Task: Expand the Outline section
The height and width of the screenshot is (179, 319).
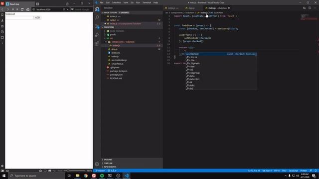Action: click(108, 160)
